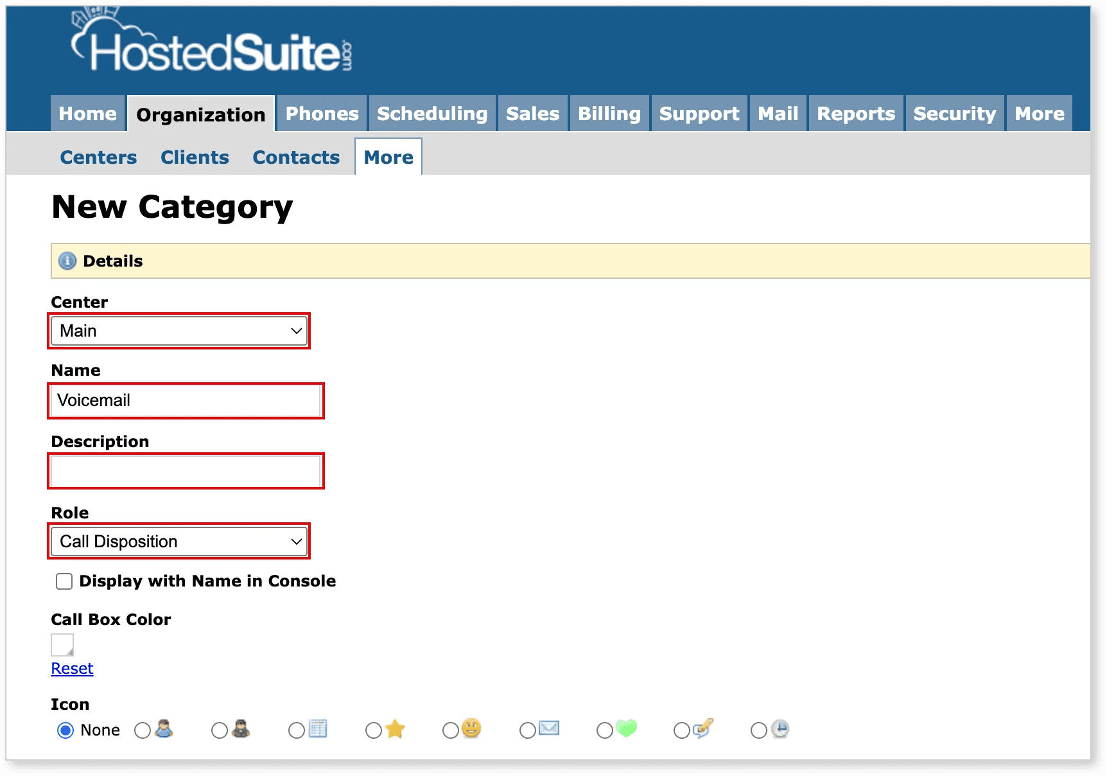Screen dimensions: 1107x776
Task: Click the green heart icon
Action: pyautogui.click(x=626, y=728)
